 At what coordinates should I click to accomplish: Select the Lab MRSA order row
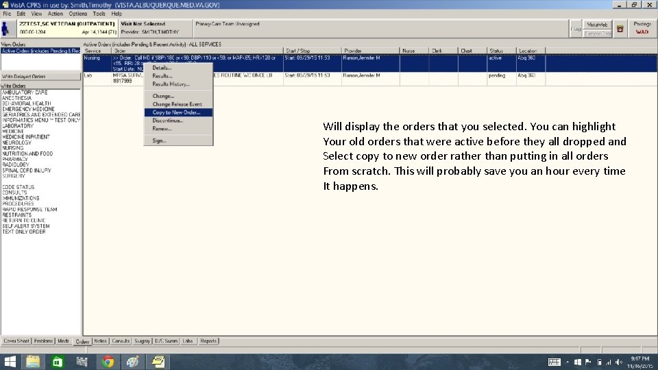369,78
